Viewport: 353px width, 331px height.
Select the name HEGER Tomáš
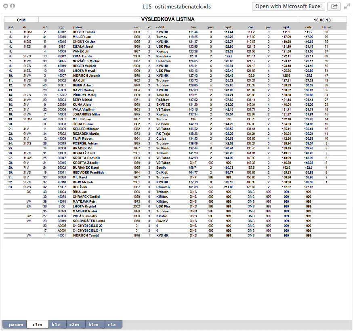pos(84,32)
